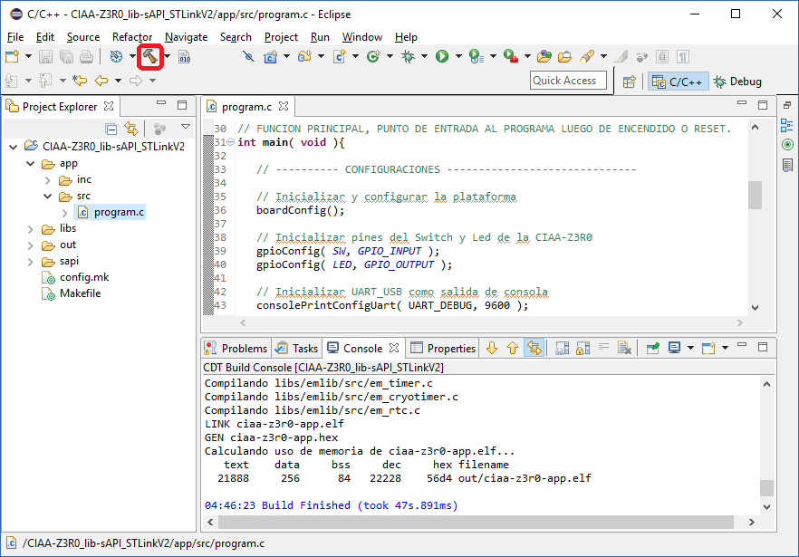The height and width of the screenshot is (557, 799).
Task: Open the File menu
Action: pyautogui.click(x=15, y=37)
